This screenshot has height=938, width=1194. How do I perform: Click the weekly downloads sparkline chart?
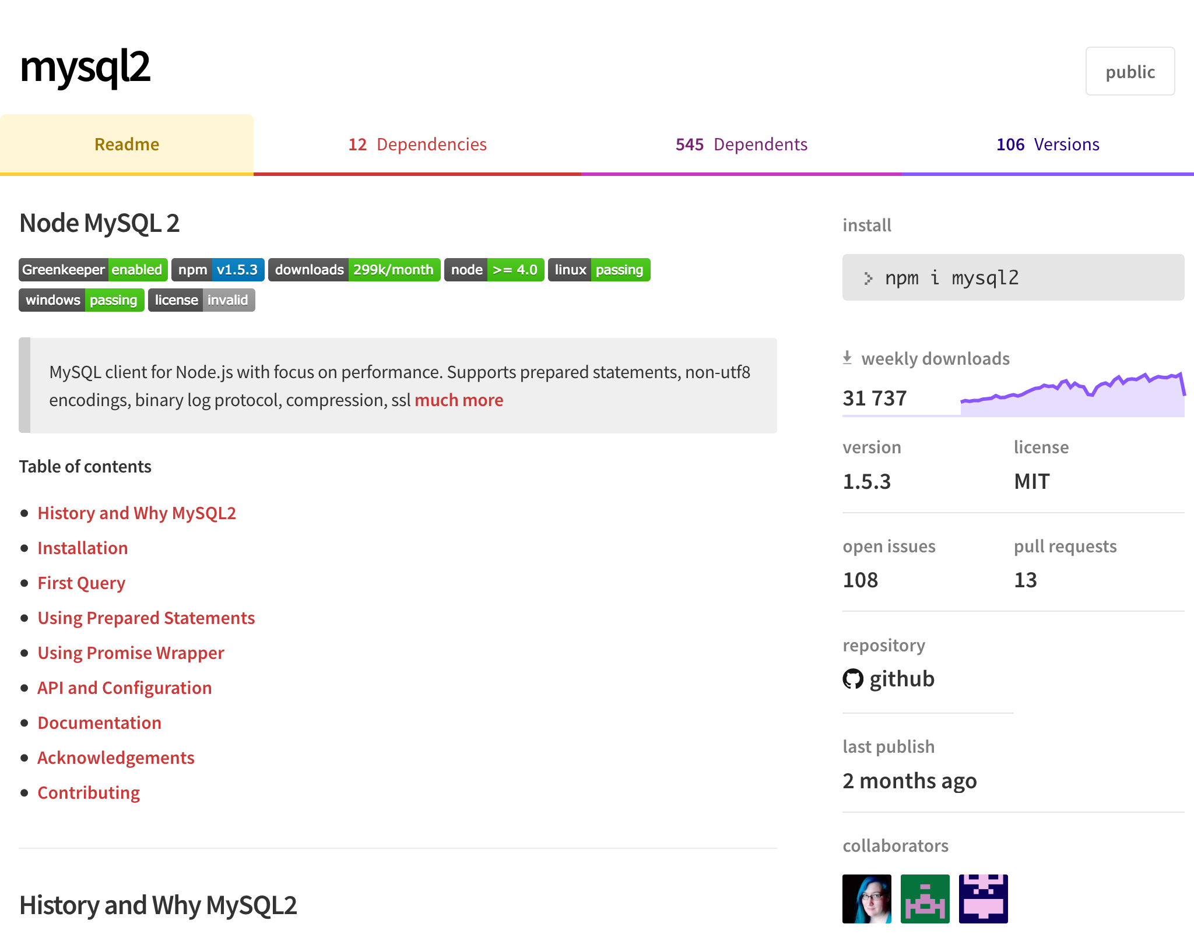[1072, 396]
